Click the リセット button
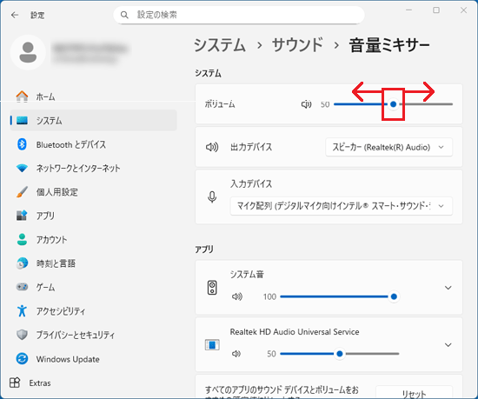 [x=414, y=393]
